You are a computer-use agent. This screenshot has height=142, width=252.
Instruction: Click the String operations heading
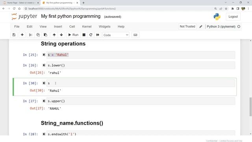(x=63, y=44)
